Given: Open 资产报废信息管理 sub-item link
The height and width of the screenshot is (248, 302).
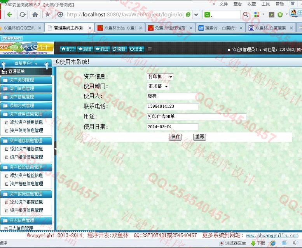Looking at the screenshot, I should [x=26, y=210].
